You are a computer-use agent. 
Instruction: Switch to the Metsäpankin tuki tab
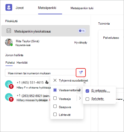tap(82, 8)
